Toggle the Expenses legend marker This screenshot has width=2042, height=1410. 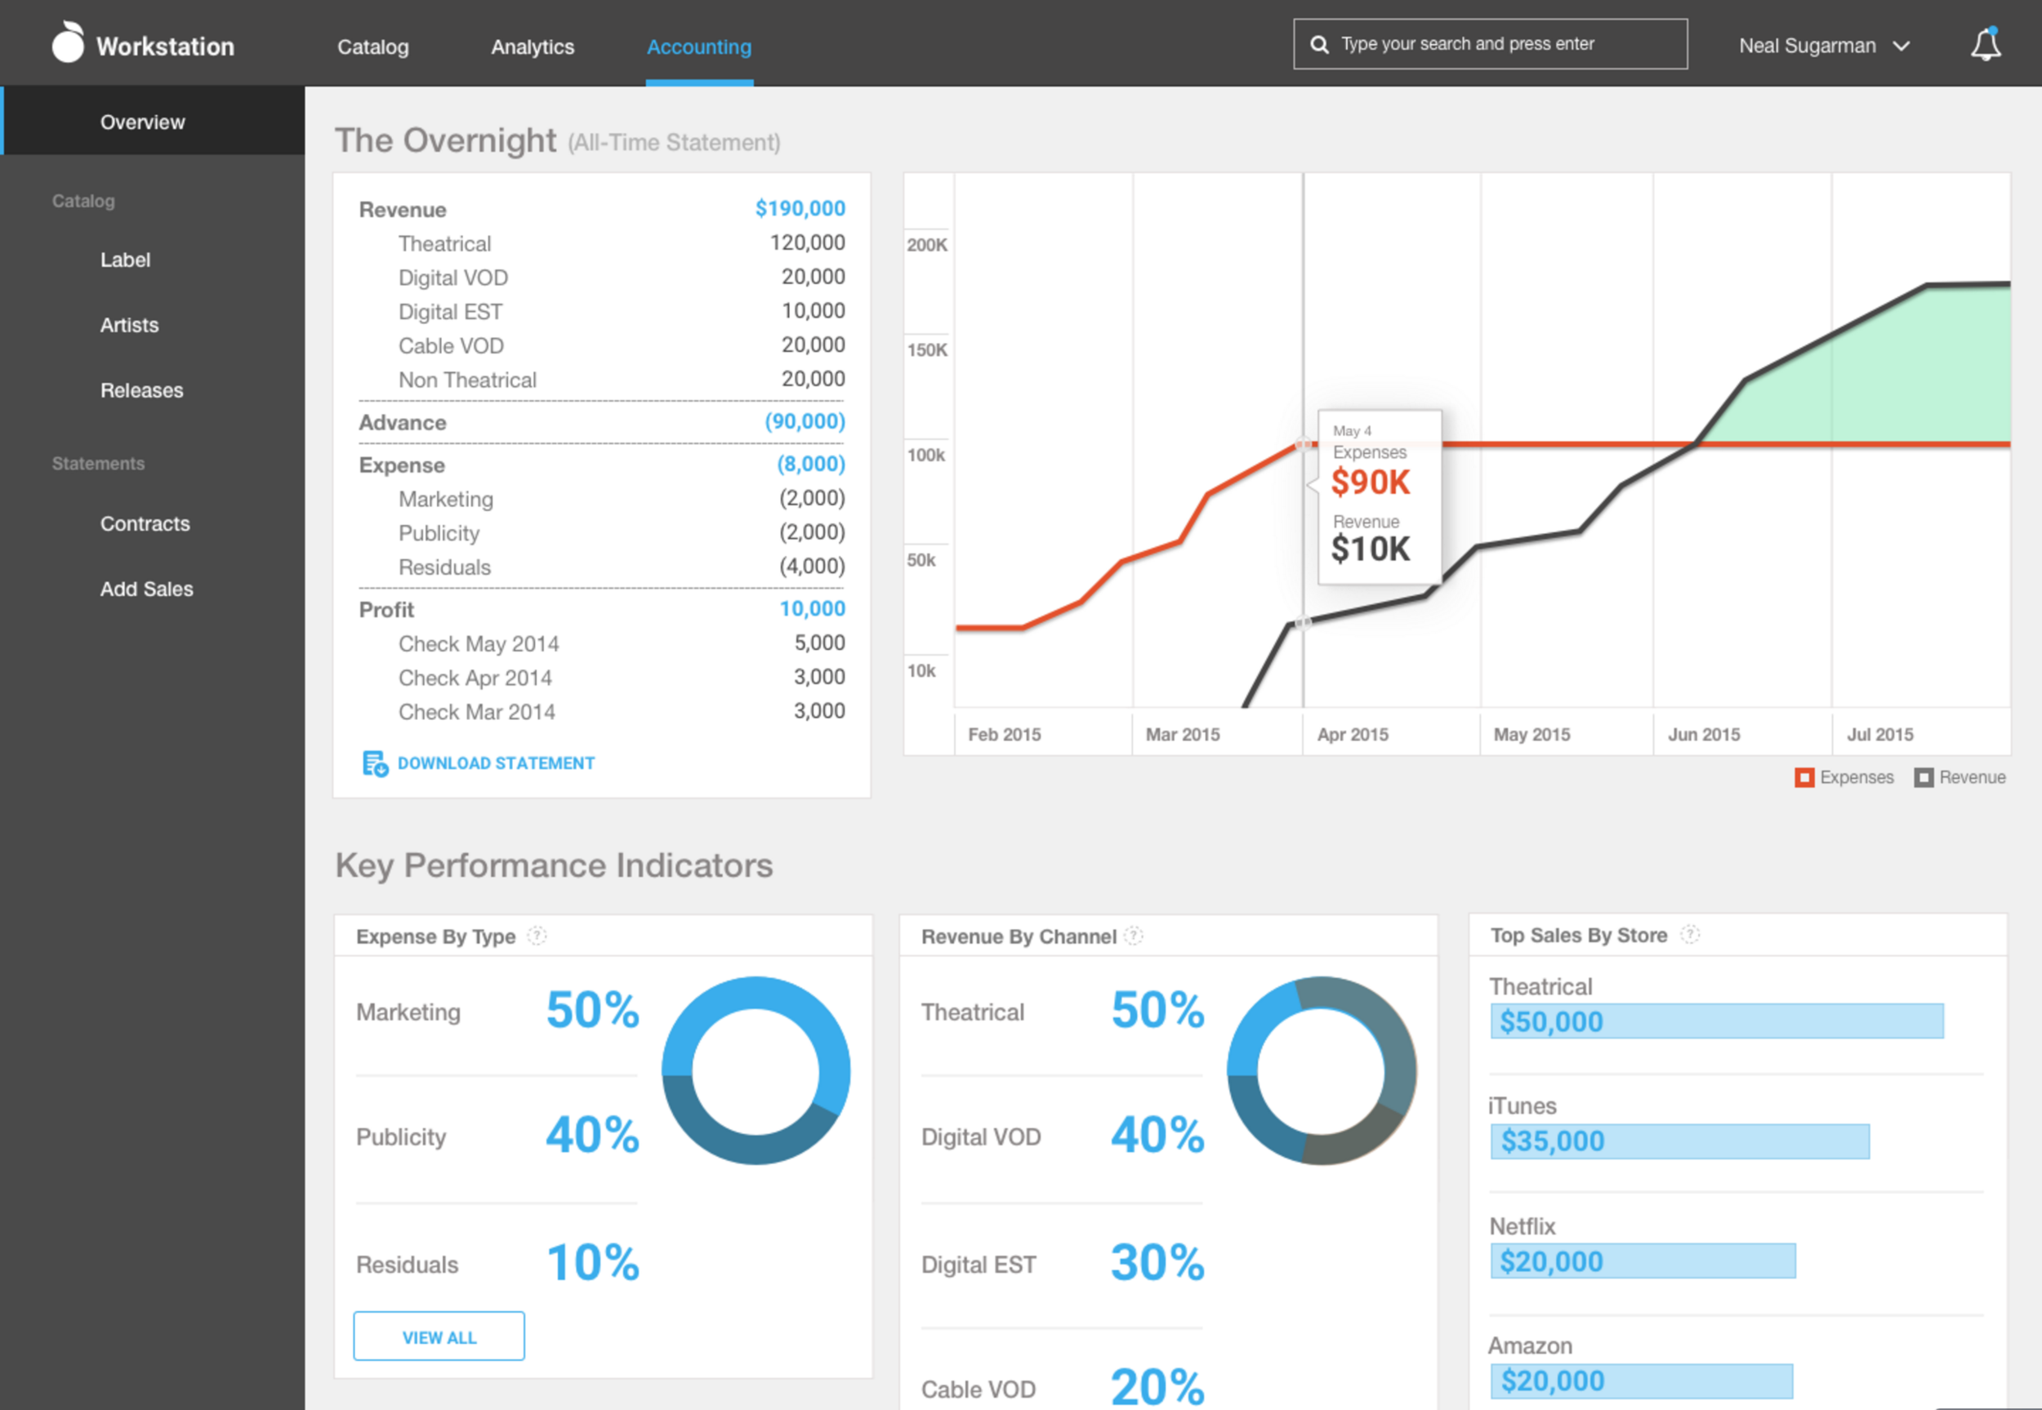[x=1804, y=777]
